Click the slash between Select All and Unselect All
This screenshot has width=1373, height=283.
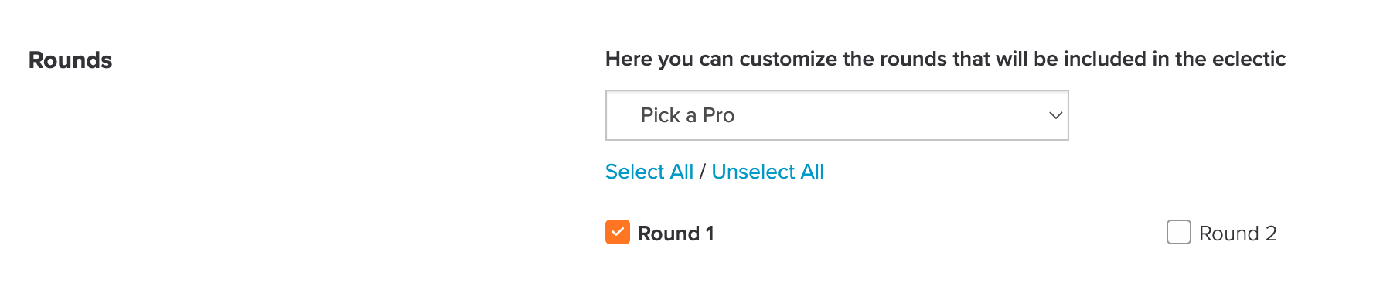(703, 172)
